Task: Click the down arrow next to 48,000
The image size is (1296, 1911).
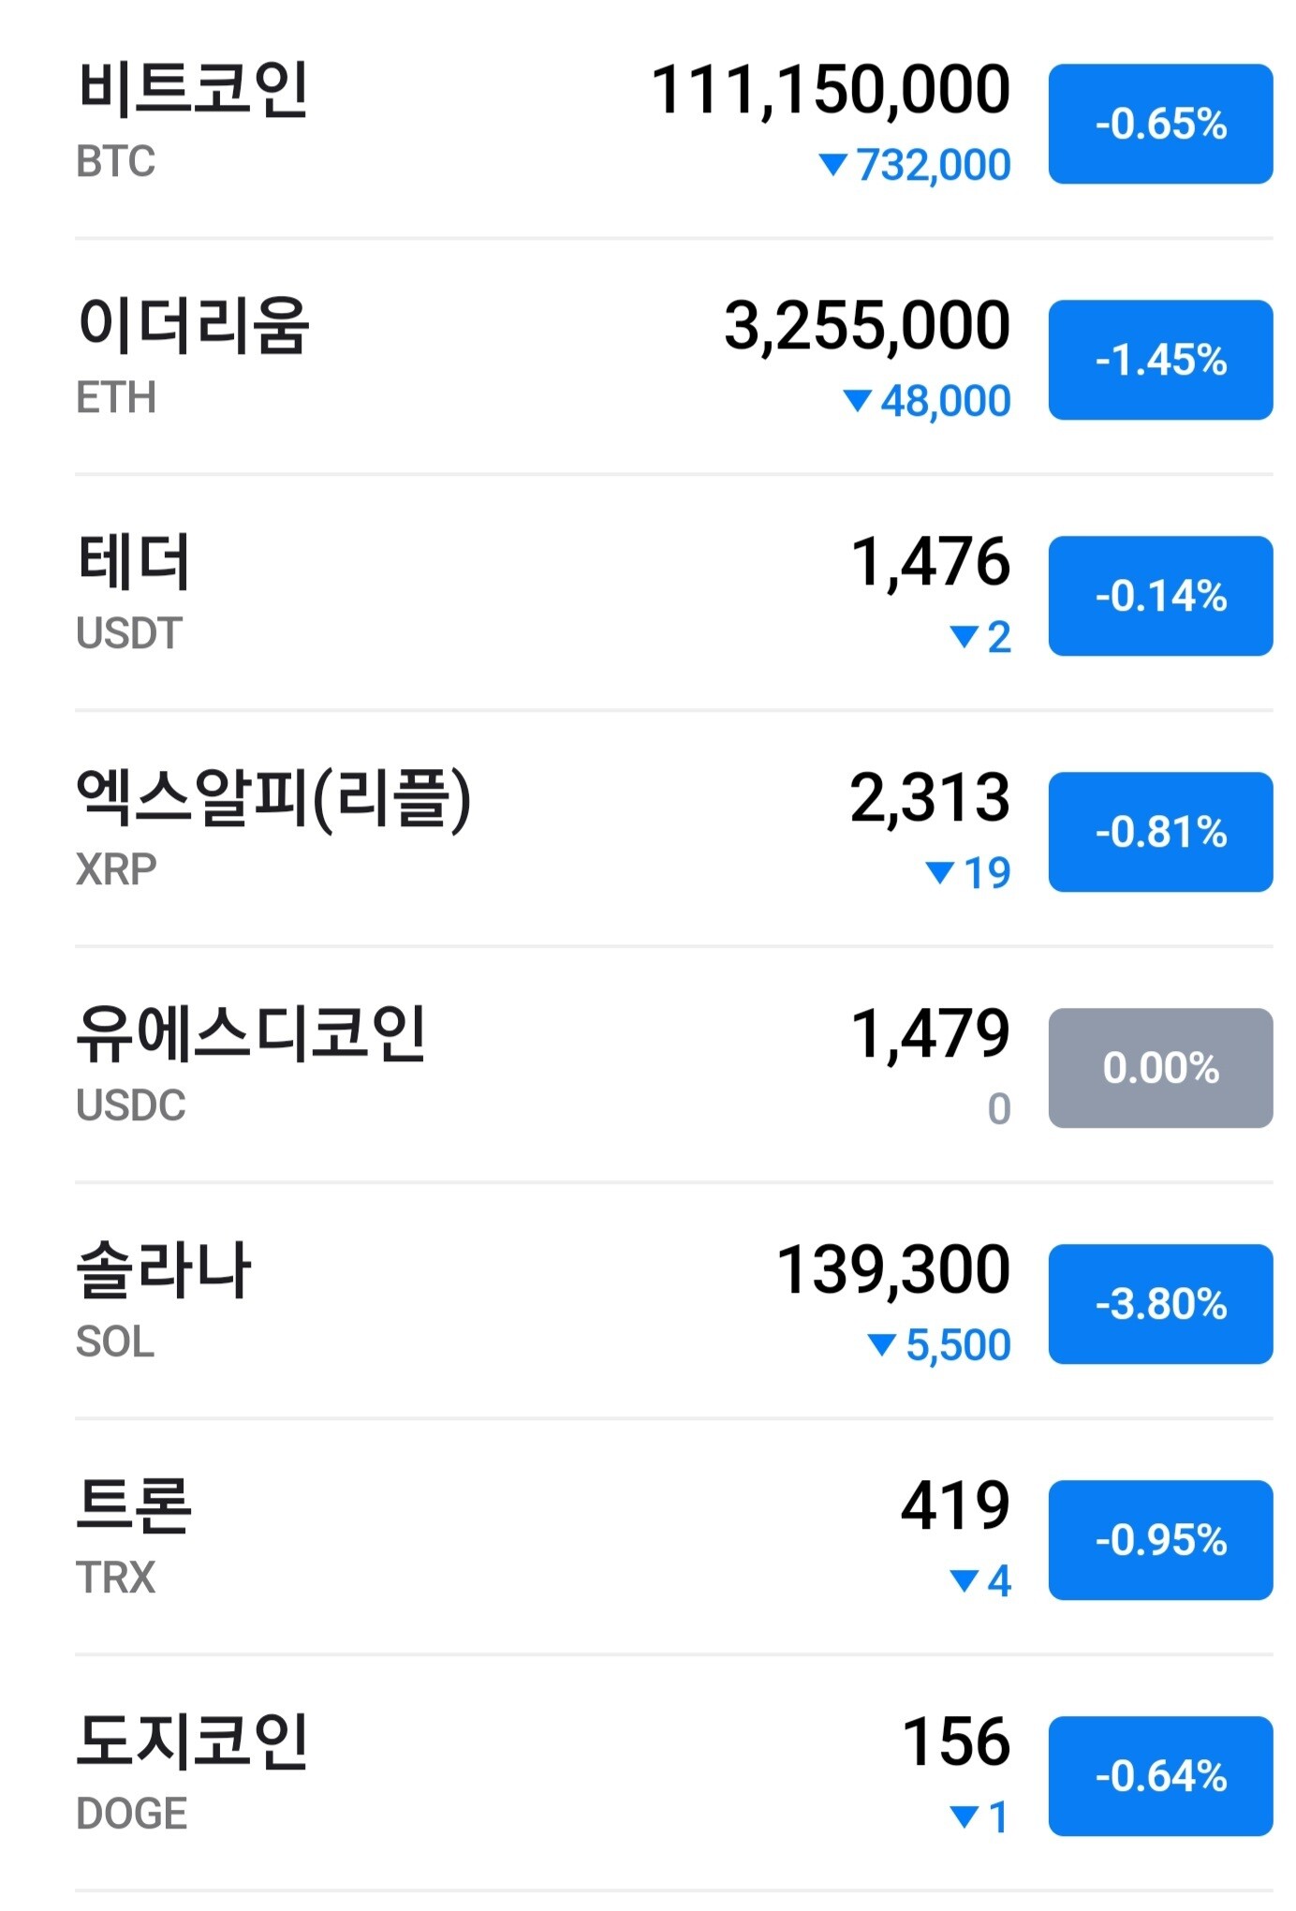Action: pos(857,402)
